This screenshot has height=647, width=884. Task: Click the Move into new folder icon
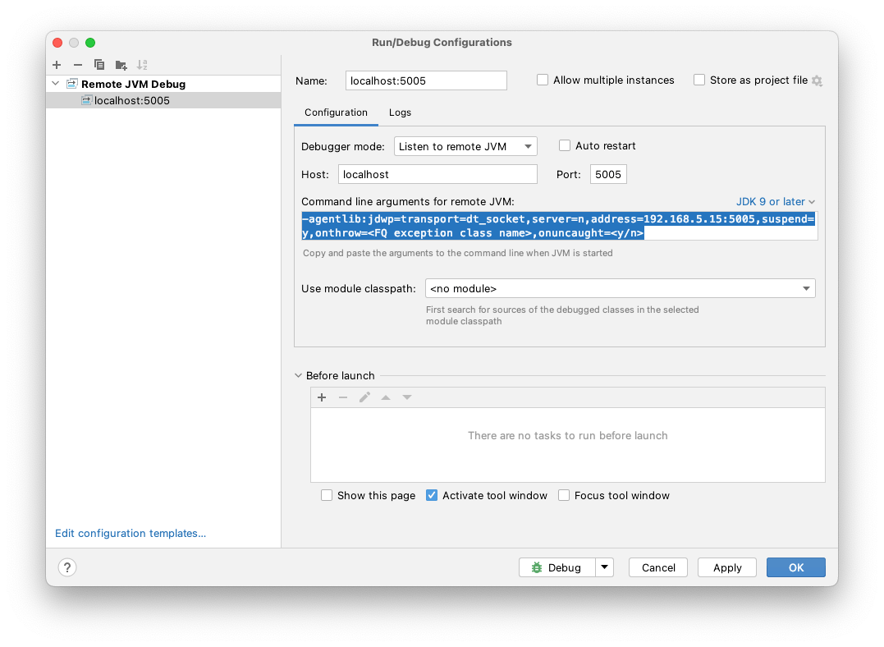click(x=121, y=65)
